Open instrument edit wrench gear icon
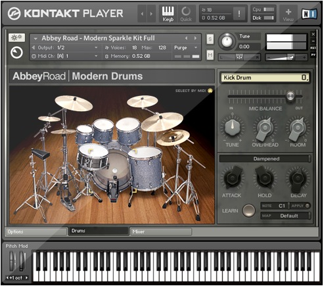 tap(16, 37)
